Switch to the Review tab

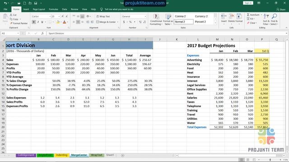tap(75, 9)
